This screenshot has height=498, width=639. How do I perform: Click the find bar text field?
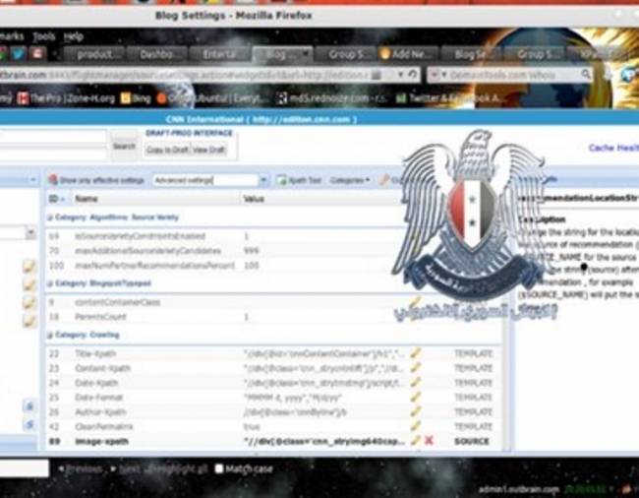pos(24,468)
